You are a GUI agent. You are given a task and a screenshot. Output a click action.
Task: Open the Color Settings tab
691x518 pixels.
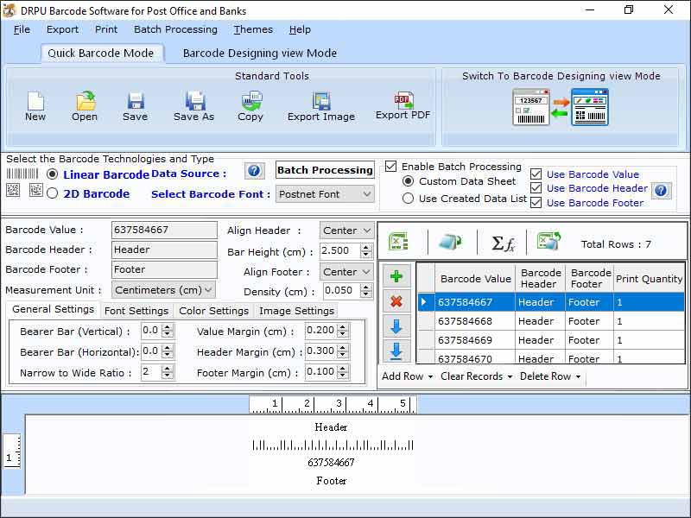[213, 310]
